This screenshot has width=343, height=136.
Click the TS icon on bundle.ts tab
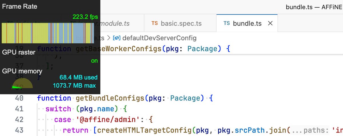227,23
